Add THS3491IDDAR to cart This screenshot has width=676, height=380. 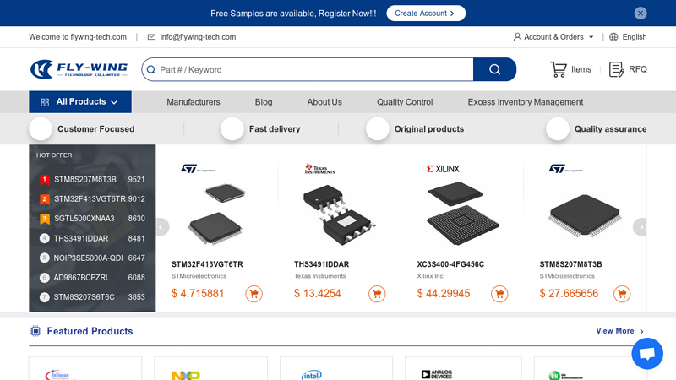pos(377,294)
